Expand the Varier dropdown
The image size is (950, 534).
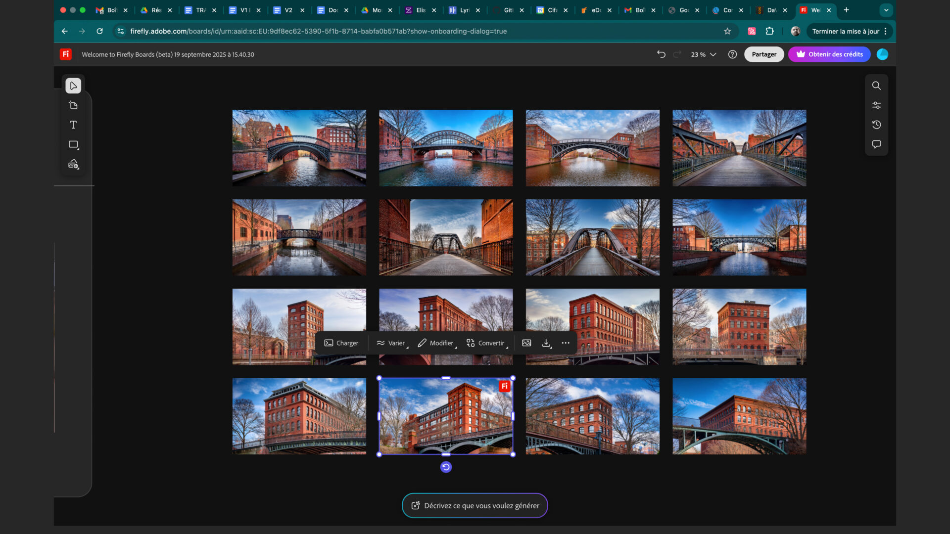[391, 343]
